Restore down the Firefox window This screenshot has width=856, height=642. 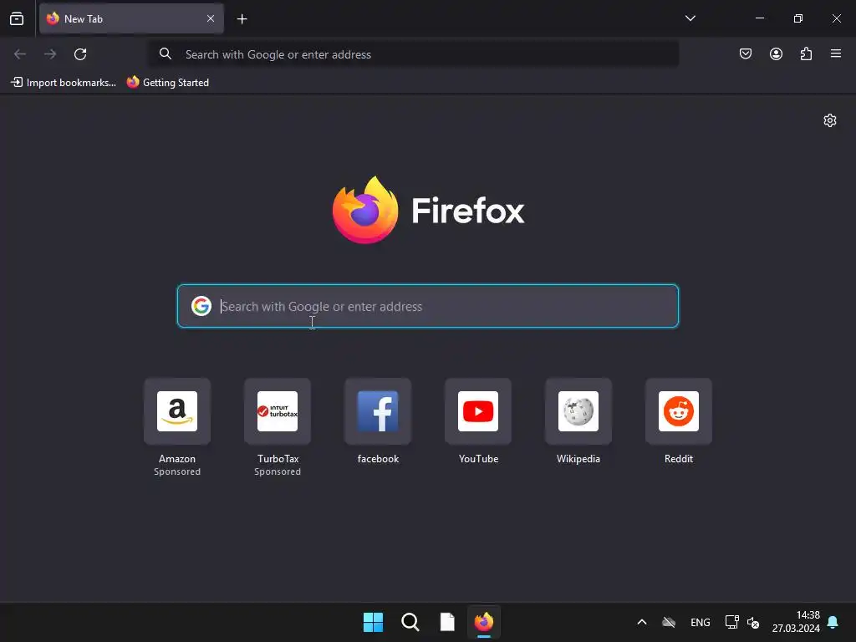pyautogui.click(x=798, y=18)
